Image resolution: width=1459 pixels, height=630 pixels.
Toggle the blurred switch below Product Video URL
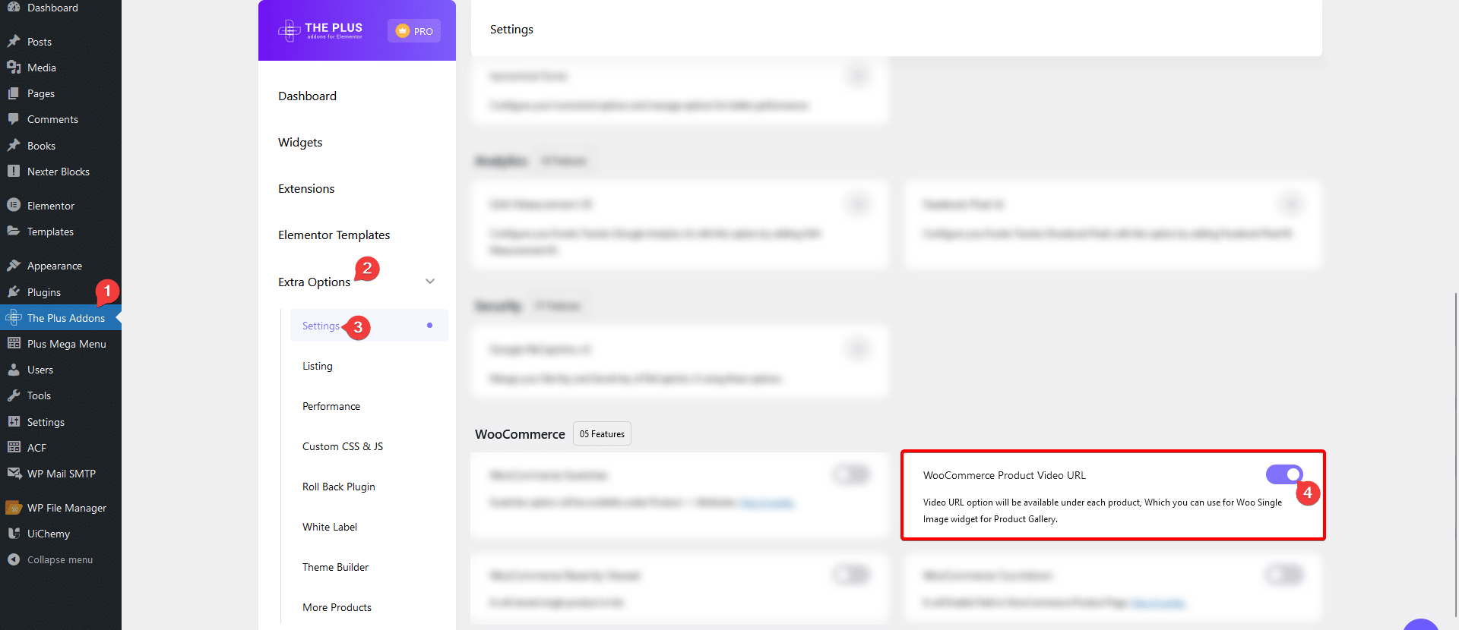point(1284,575)
